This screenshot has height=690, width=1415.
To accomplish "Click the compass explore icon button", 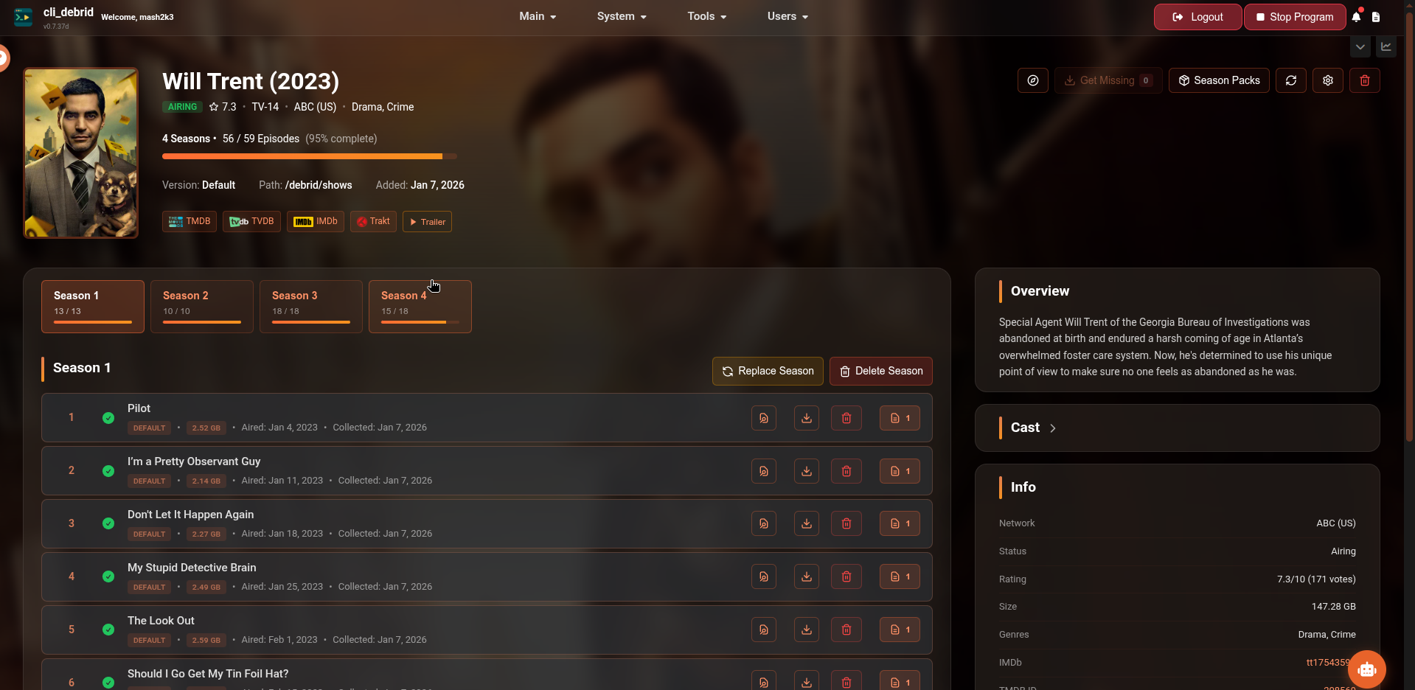I will pyautogui.click(x=1033, y=80).
